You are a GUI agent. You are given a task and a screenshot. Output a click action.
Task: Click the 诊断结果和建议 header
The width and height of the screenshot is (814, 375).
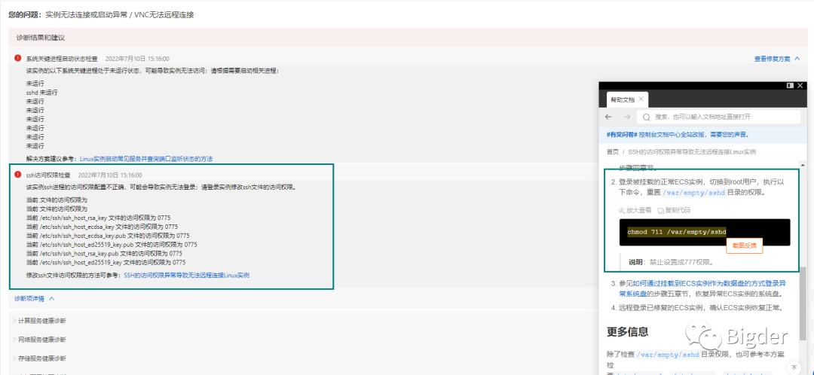pyautogui.click(x=41, y=38)
